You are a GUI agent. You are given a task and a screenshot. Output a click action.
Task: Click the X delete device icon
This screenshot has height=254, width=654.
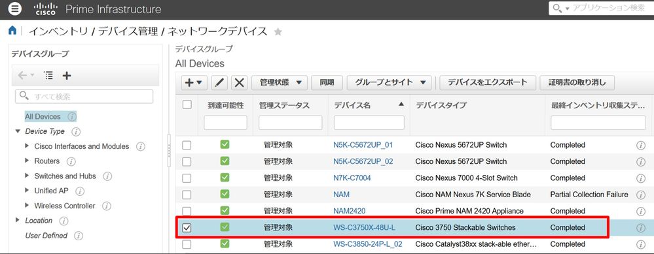click(x=239, y=83)
